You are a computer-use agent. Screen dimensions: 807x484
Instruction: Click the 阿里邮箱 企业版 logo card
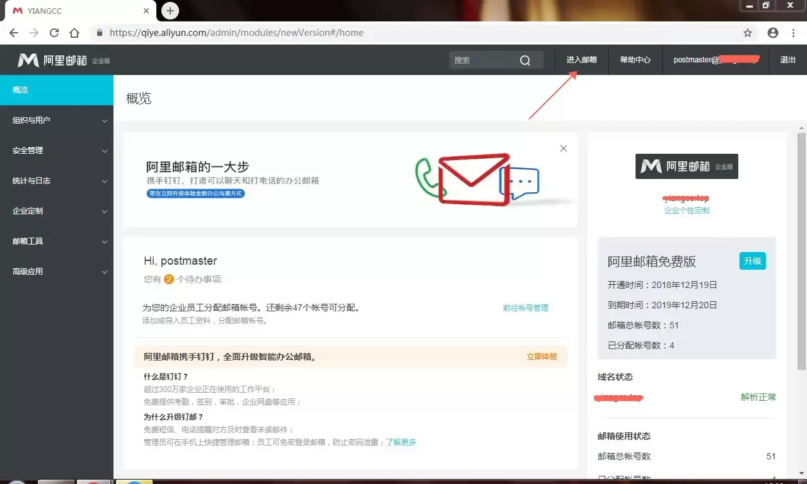coord(687,166)
